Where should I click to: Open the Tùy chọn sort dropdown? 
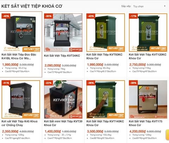click(150, 6)
